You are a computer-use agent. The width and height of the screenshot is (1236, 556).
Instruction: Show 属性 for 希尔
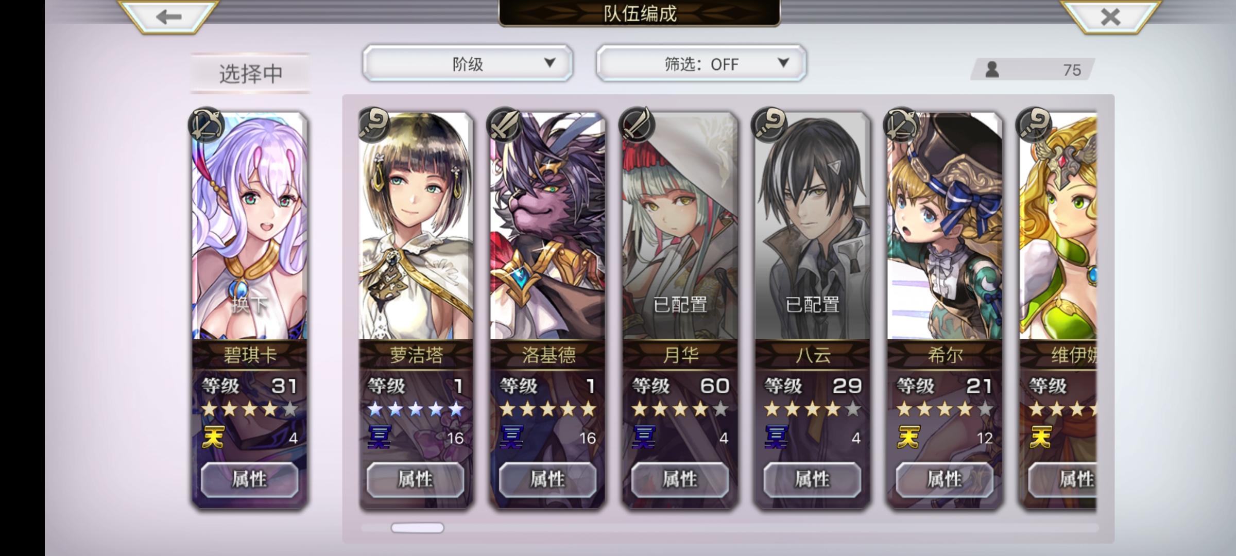(945, 480)
